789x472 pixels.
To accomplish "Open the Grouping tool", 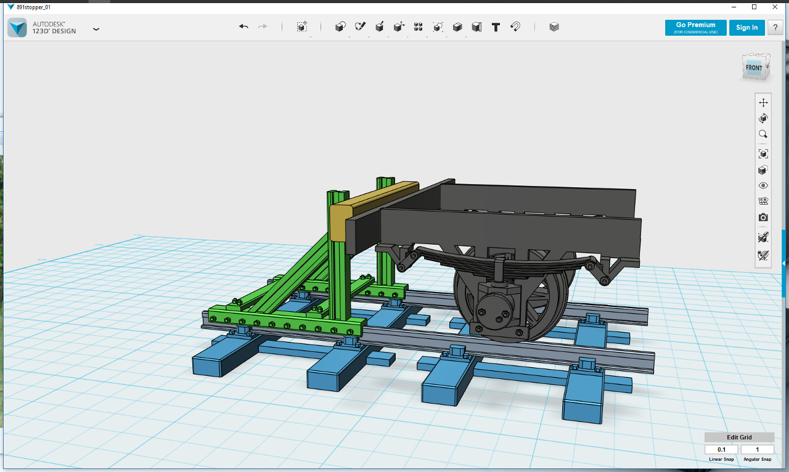I will click(x=438, y=27).
